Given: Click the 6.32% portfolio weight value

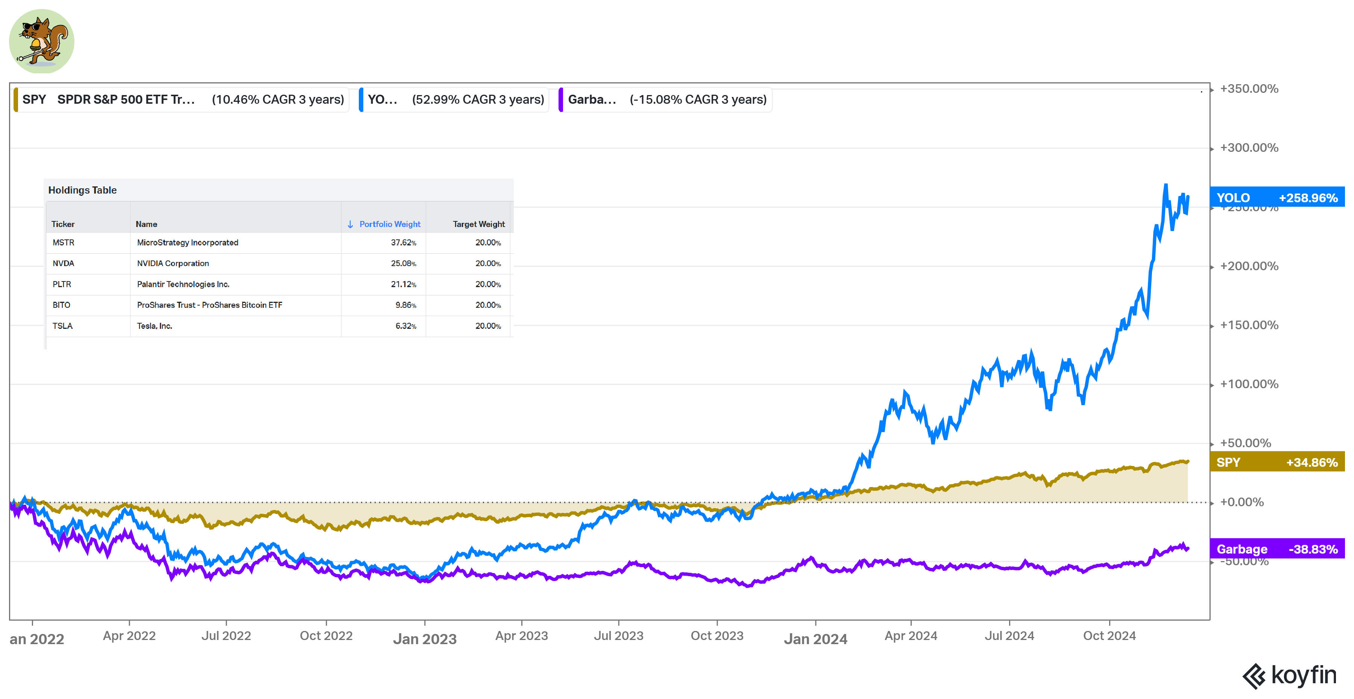Looking at the screenshot, I should pyautogui.click(x=406, y=326).
